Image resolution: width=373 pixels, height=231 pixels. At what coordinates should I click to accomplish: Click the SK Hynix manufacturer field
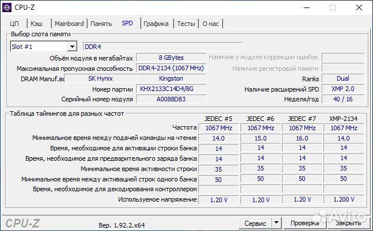coord(101,78)
